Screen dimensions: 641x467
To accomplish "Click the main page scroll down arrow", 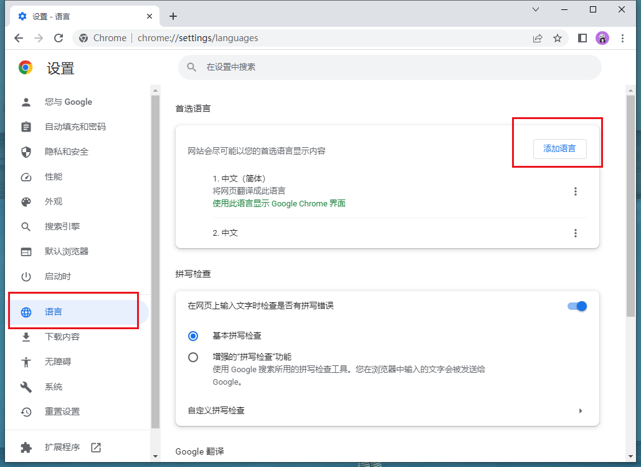I will tap(630, 456).
